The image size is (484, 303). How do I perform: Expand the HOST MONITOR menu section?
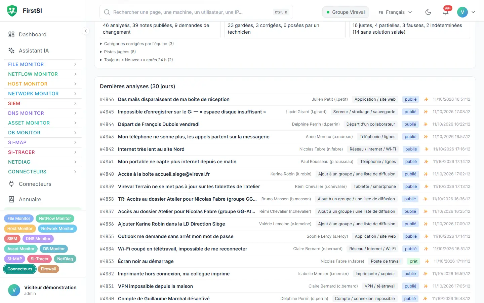point(43,84)
